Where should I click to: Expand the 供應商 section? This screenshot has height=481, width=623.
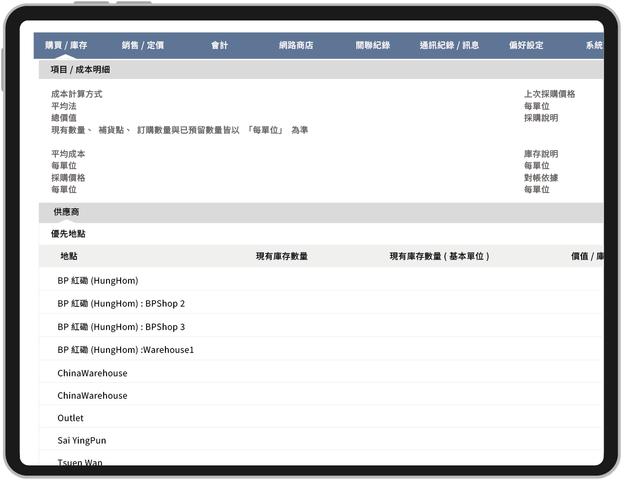click(x=65, y=212)
